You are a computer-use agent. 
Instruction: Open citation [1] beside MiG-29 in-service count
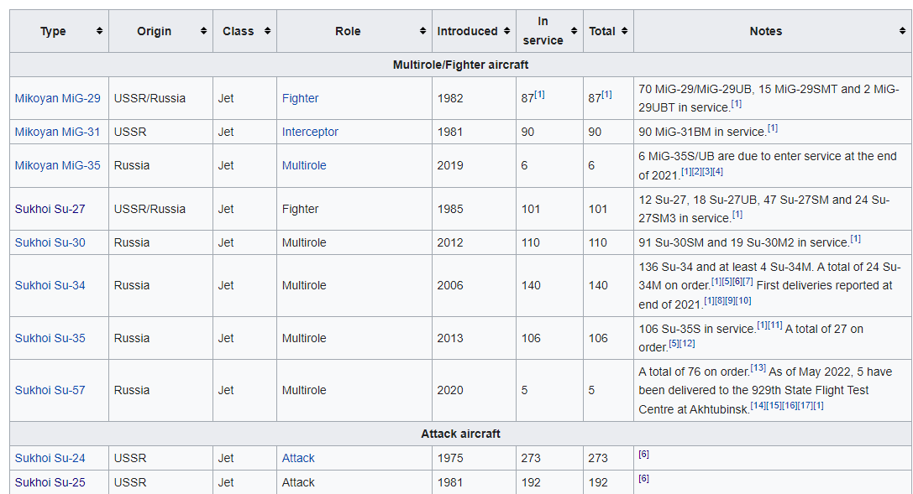tap(540, 94)
